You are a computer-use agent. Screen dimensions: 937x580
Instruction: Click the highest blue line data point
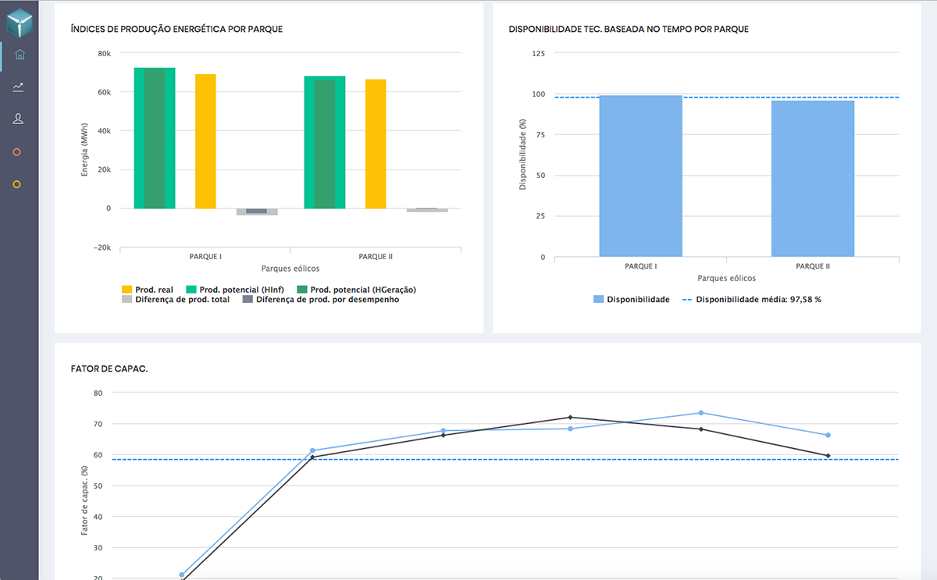[x=700, y=413]
